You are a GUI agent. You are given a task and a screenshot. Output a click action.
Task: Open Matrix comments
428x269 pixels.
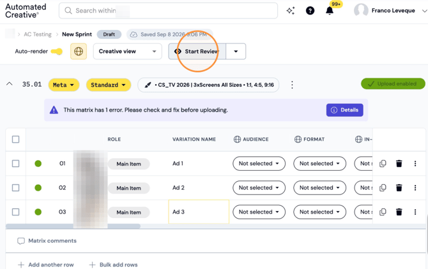tap(47, 241)
